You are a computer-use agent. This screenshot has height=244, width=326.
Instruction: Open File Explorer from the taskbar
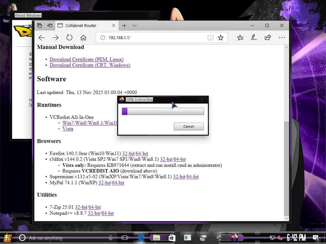156,238
